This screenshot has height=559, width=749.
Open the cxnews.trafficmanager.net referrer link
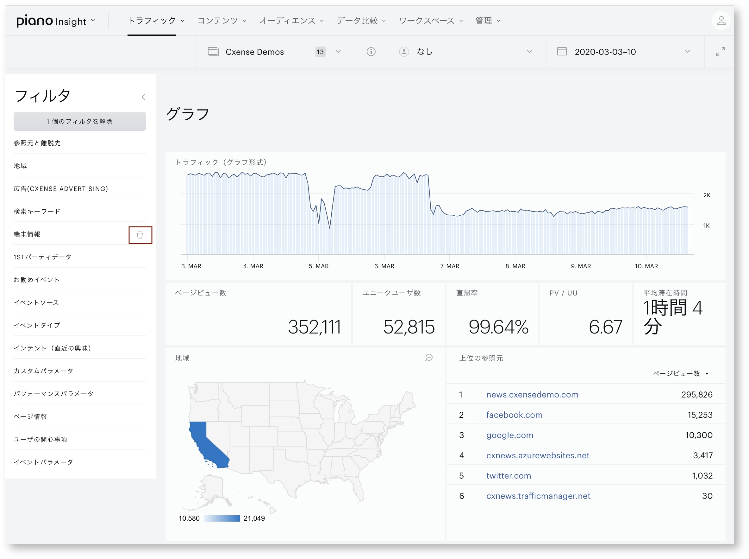click(538, 496)
